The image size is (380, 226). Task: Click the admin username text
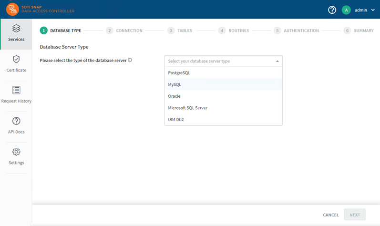pos(361,10)
